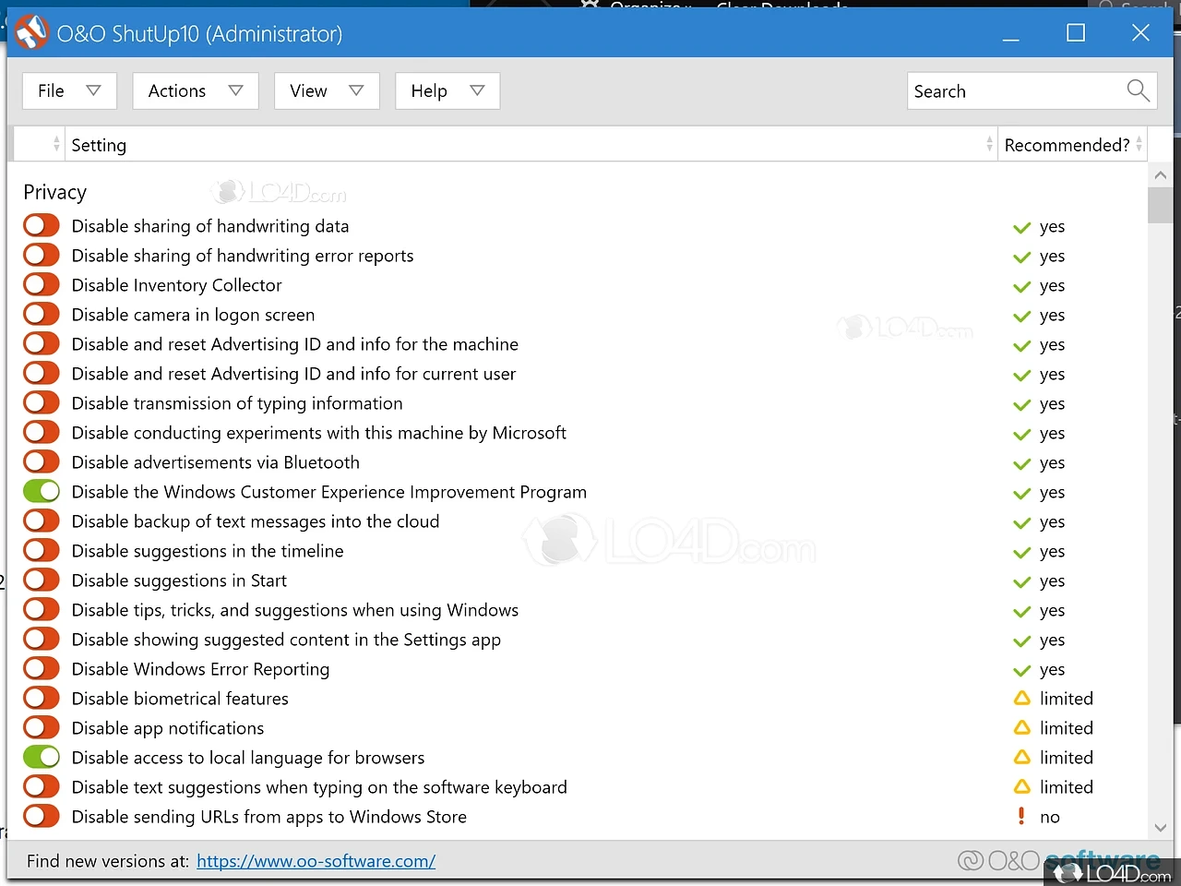The height and width of the screenshot is (886, 1181).
Task: Click sort arrows right of Setting column
Action: pyautogui.click(x=989, y=144)
